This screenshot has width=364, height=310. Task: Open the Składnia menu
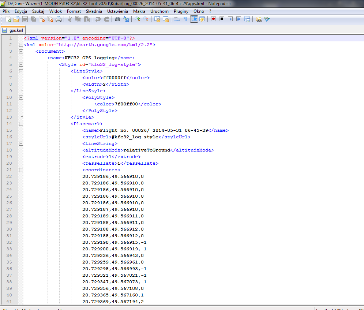pos(94,11)
